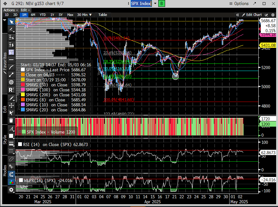Switch to the 6M time range
278x207 pixels.
coord(33,15)
